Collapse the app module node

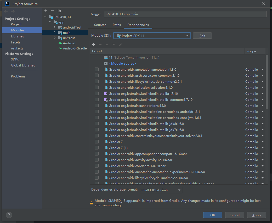[50, 22]
